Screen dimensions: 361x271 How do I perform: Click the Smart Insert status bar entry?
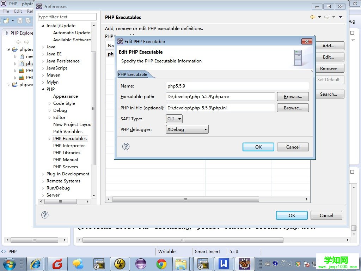point(207,252)
